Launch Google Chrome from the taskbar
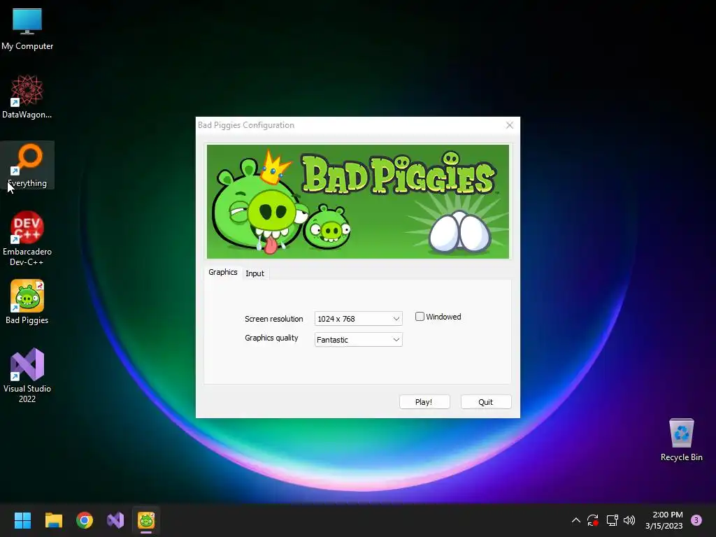 85,520
